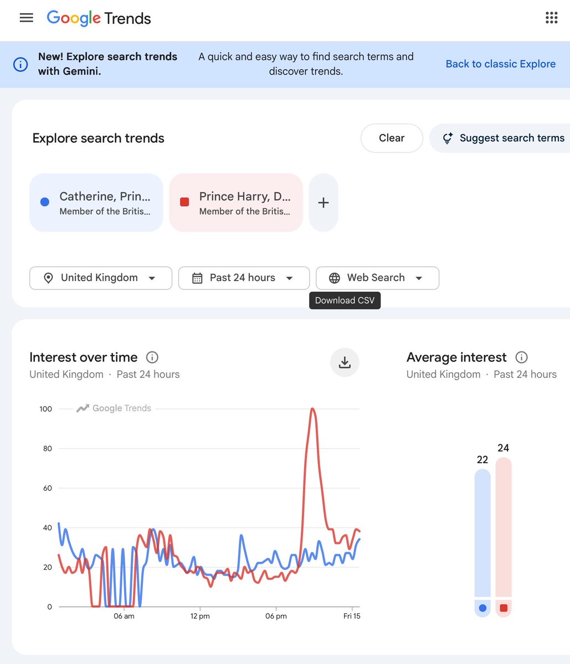Clear all search terms
This screenshot has height=664, width=570.
click(392, 138)
